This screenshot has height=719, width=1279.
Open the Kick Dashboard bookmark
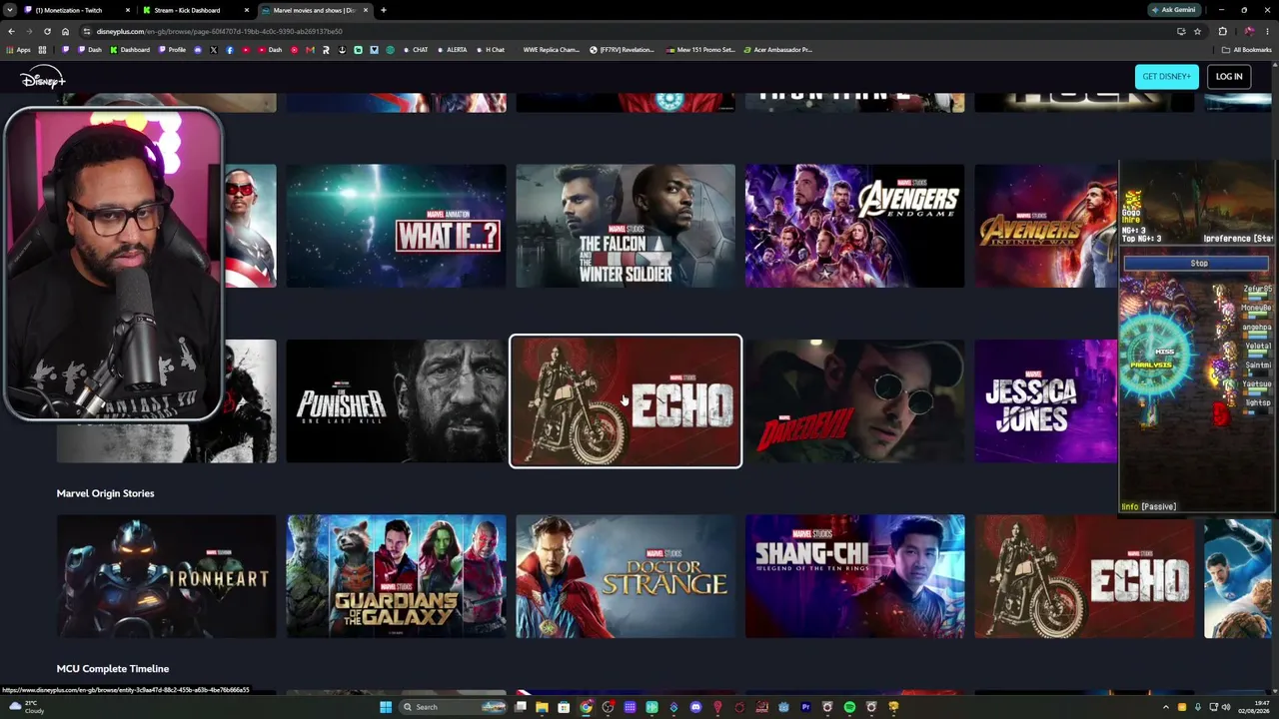[x=130, y=50]
